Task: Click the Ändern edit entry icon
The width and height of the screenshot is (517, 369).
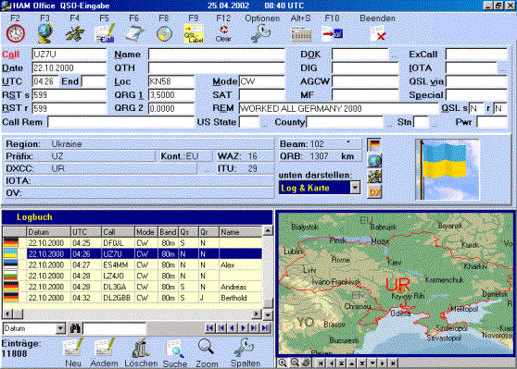Action: (104, 348)
